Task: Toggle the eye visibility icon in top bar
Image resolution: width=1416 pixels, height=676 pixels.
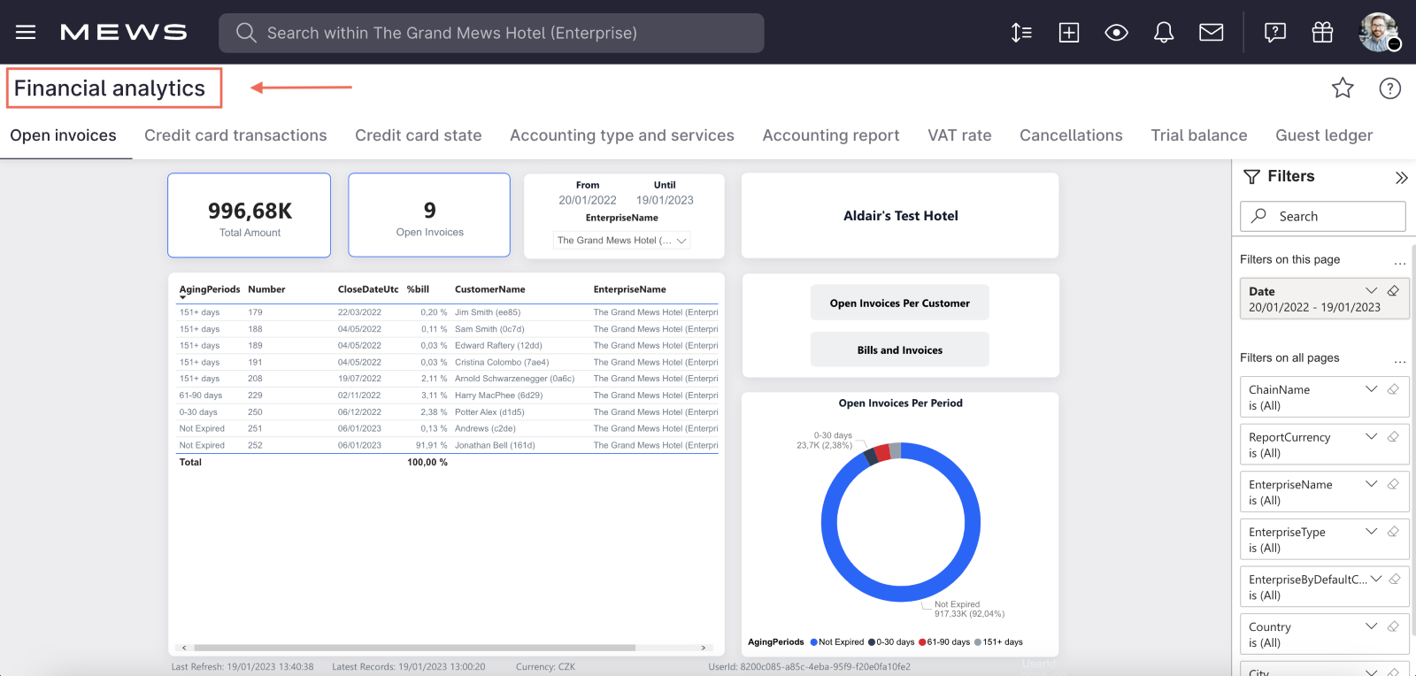Action: [x=1117, y=33]
